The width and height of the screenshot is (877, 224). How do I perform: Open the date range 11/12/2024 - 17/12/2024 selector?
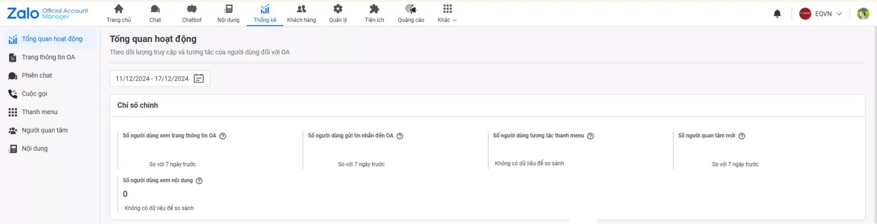pyautogui.click(x=152, y=78)
